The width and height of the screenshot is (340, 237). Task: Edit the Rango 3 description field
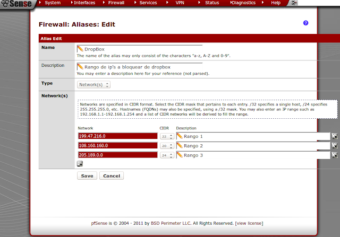[253, 155]
